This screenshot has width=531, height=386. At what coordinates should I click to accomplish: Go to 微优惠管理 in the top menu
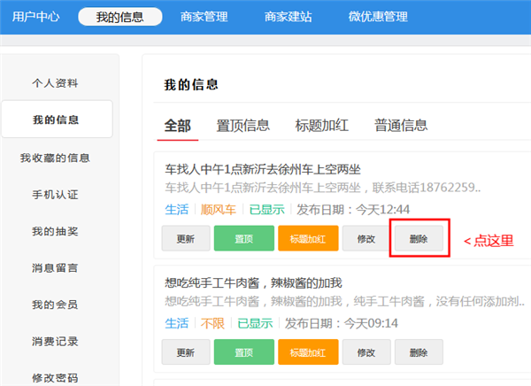[378, 16]
